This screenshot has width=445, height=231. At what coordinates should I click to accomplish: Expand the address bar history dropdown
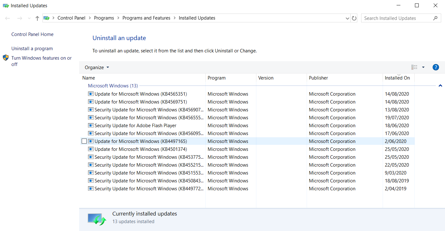coord(348,18)
